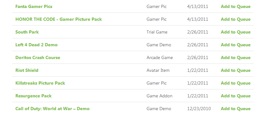This screenshot has width=272, height=136.
Task: Open the Fanta Gamer Pics link
Action: click(34, 7)
